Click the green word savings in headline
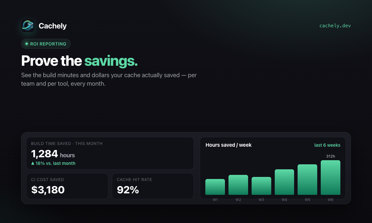372x223 pixels. [111, 61]
